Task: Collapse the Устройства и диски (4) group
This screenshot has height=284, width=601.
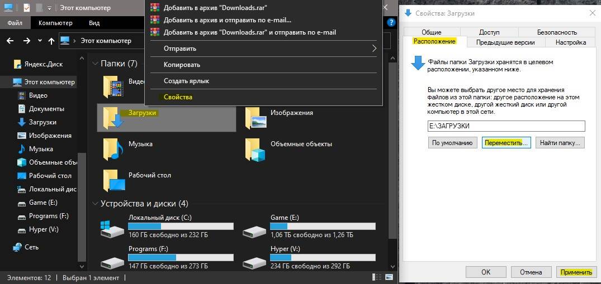Action: point(96,204)
